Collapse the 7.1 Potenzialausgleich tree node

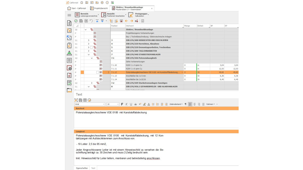92,58
